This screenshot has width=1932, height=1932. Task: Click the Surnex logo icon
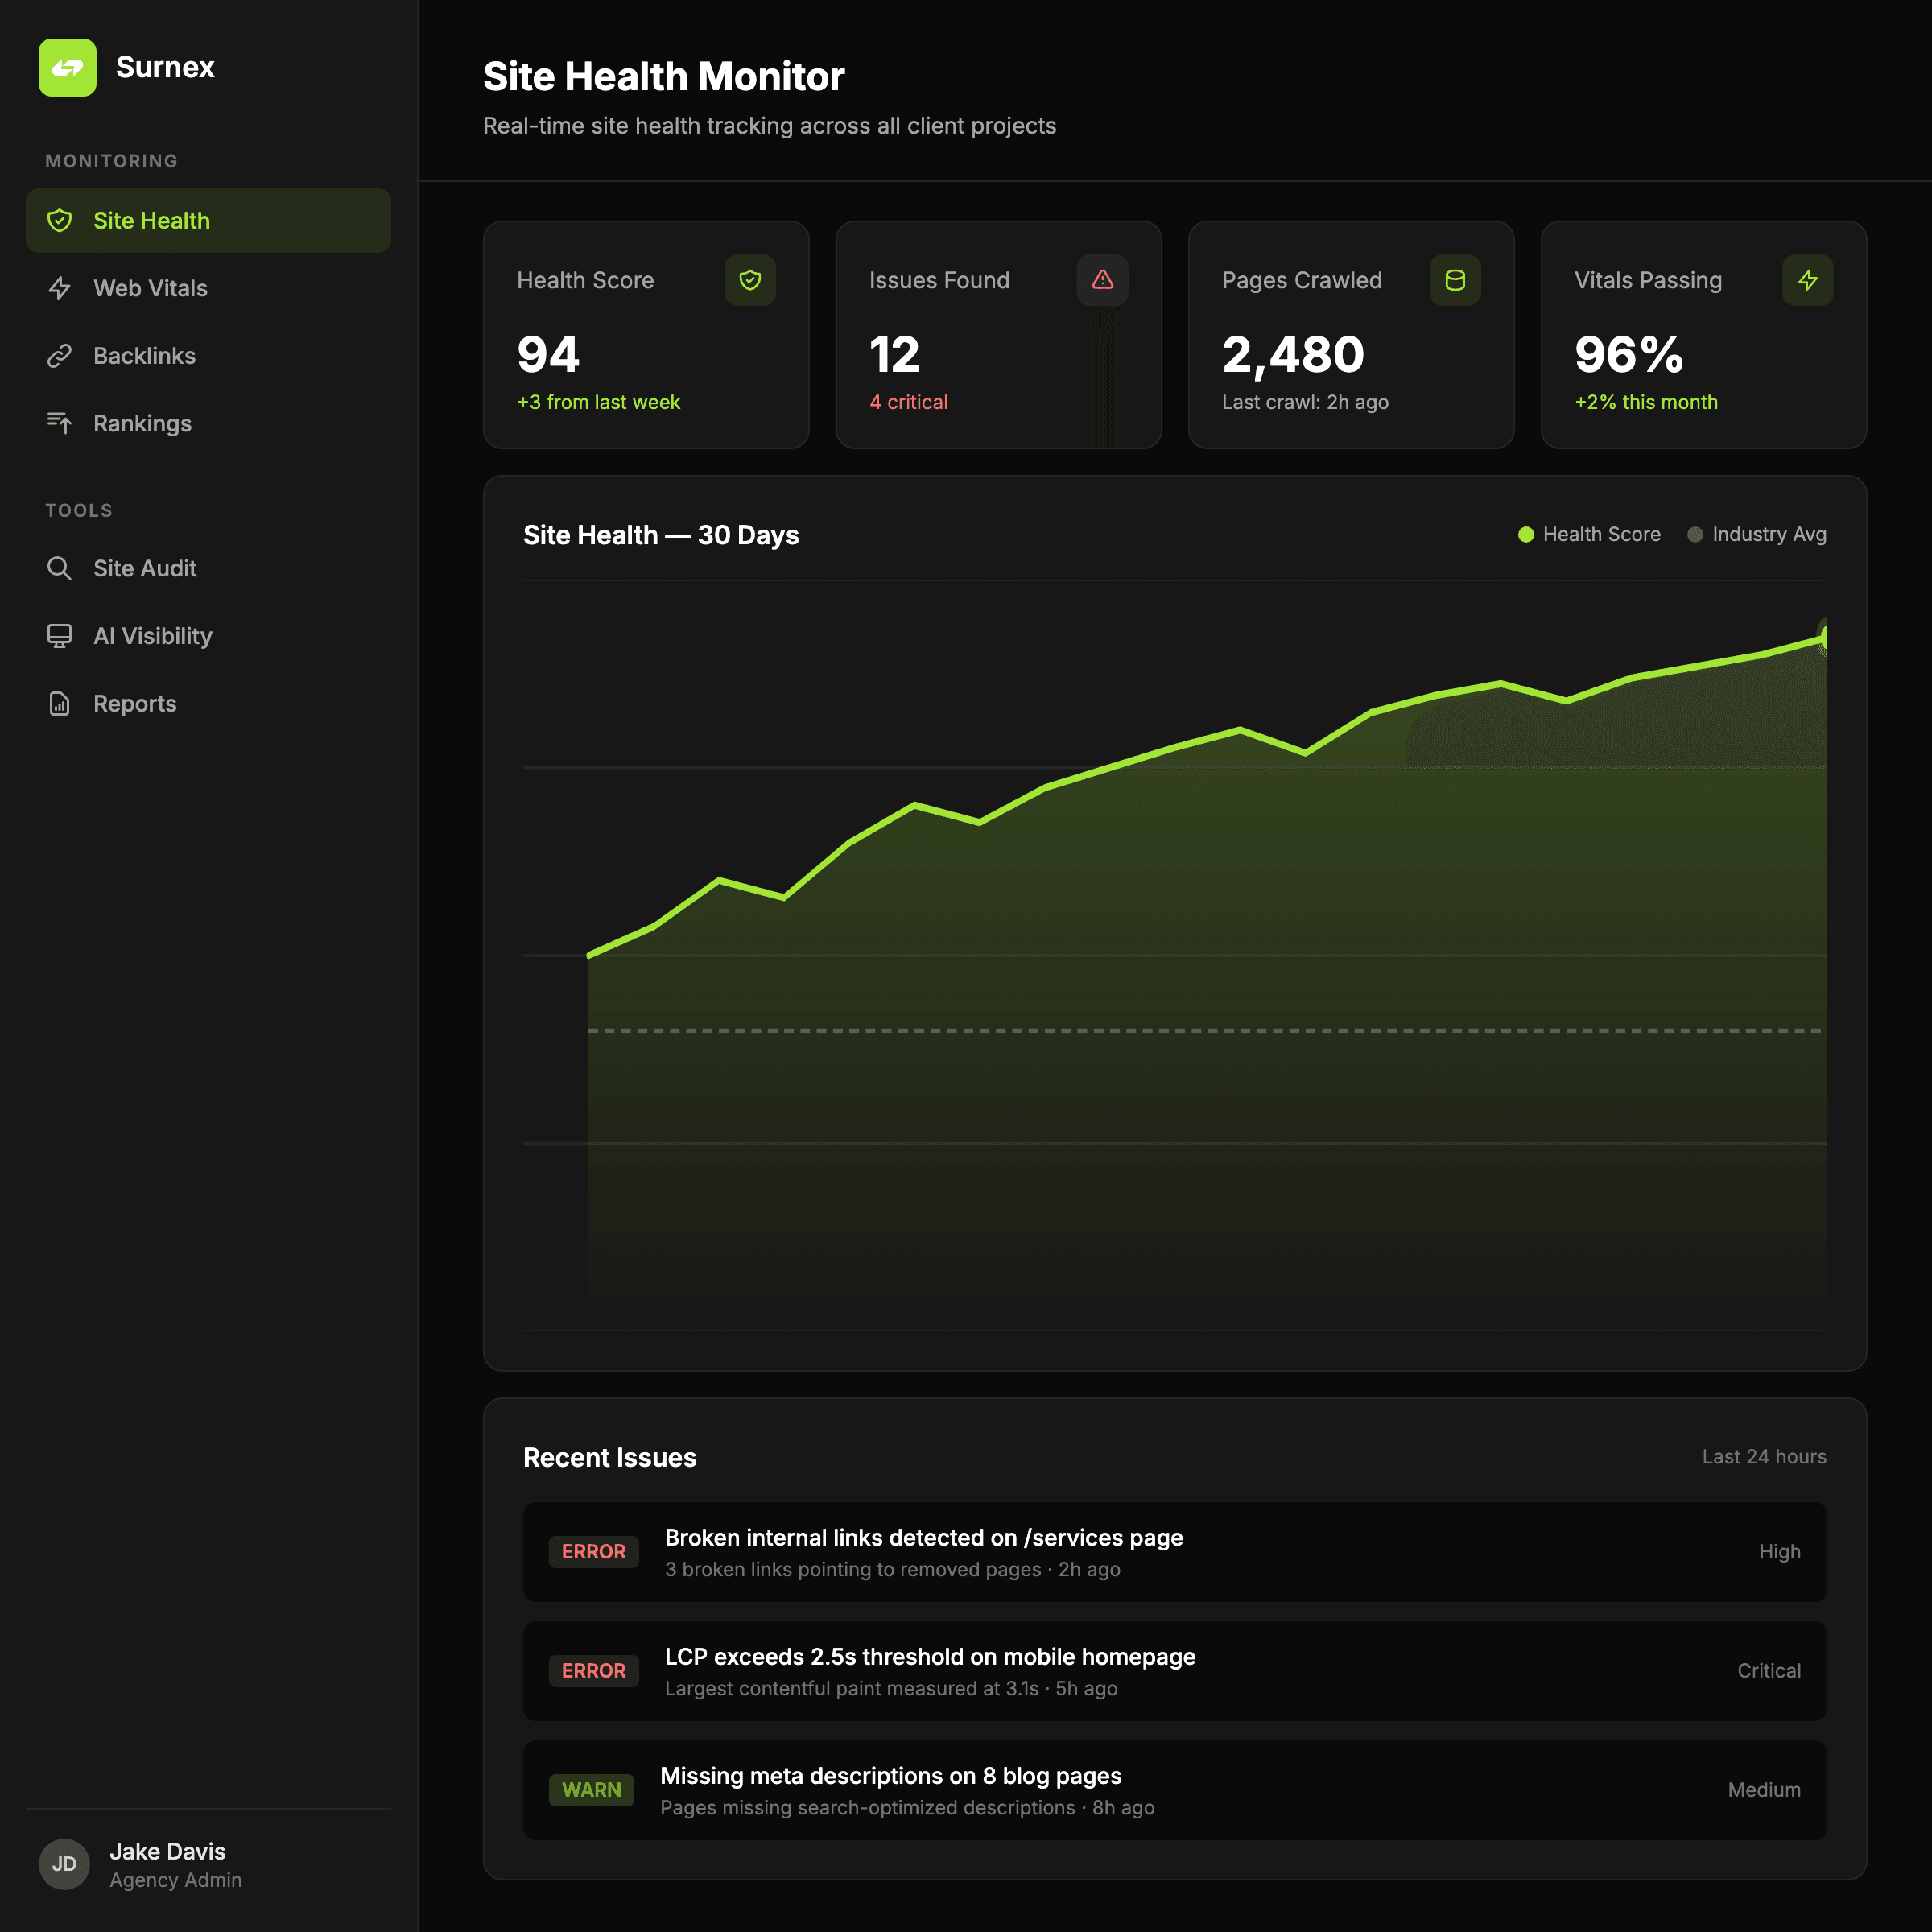coord(67,67)
